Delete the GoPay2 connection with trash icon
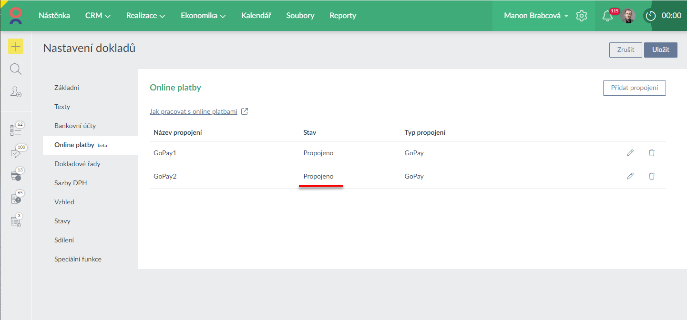 652,176
